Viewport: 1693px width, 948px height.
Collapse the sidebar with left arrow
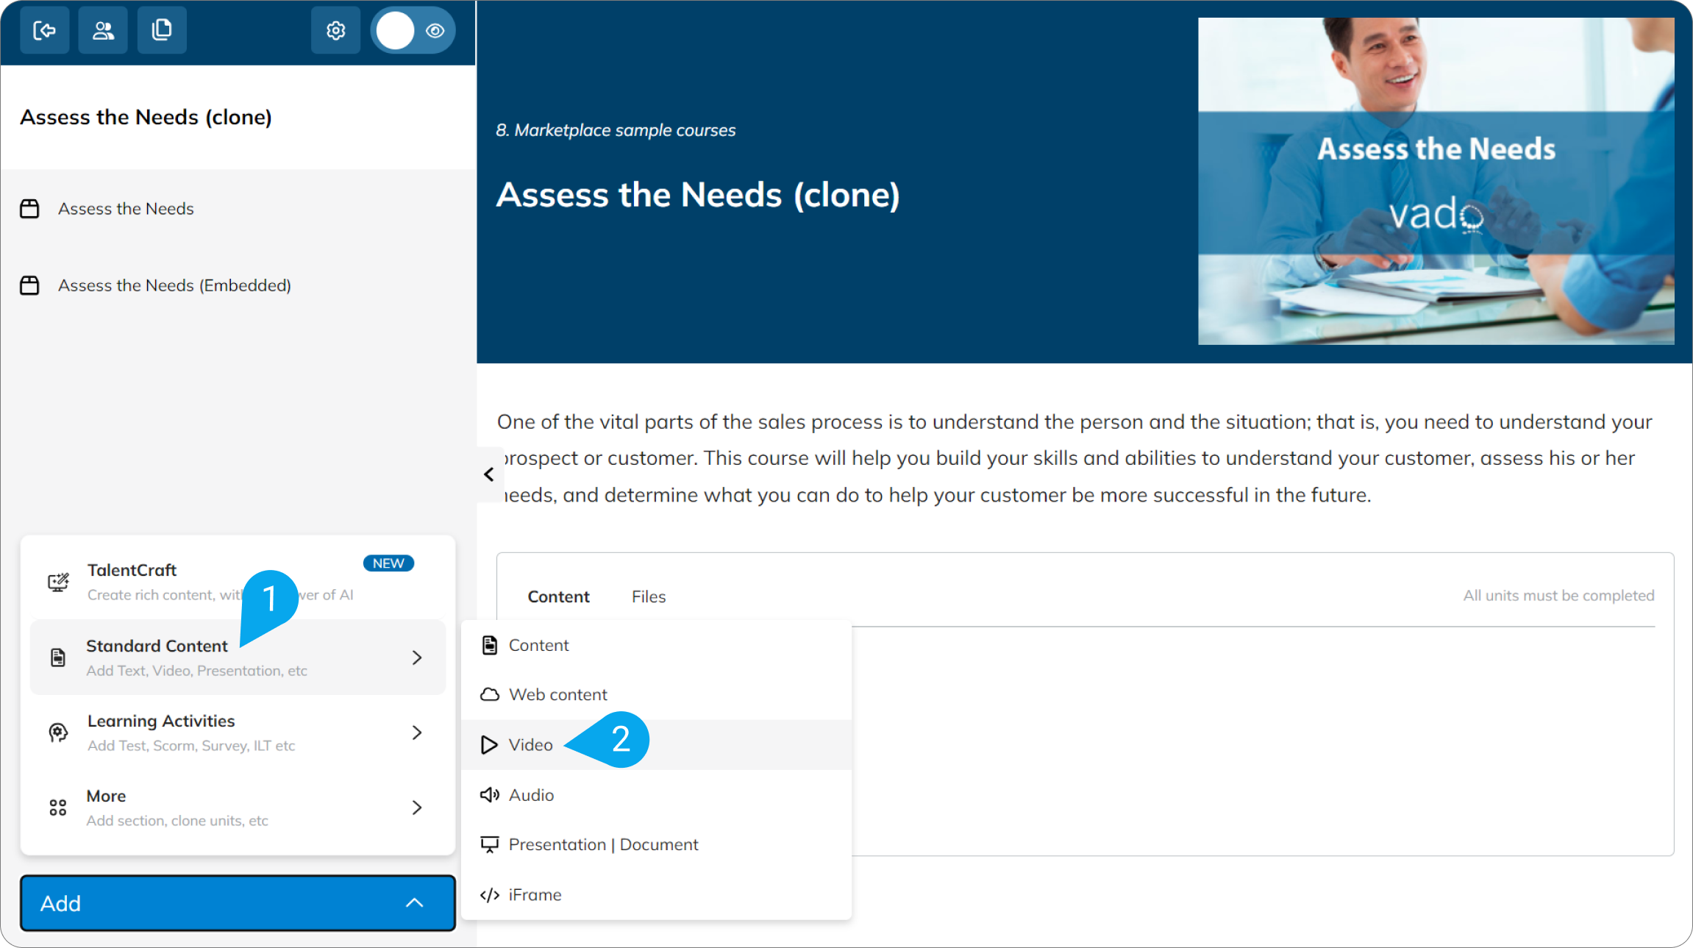(x=489, y=475)
